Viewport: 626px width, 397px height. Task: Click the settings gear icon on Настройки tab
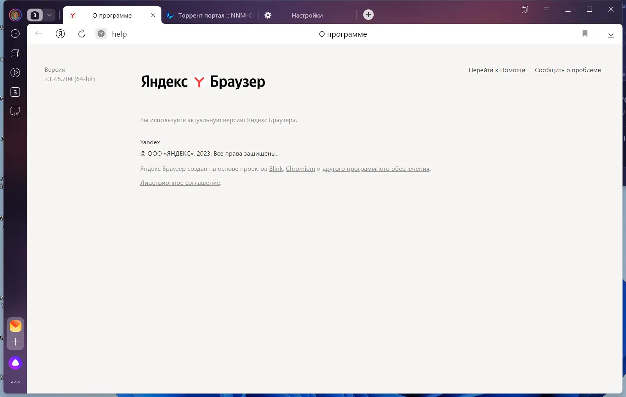point(268,15)
